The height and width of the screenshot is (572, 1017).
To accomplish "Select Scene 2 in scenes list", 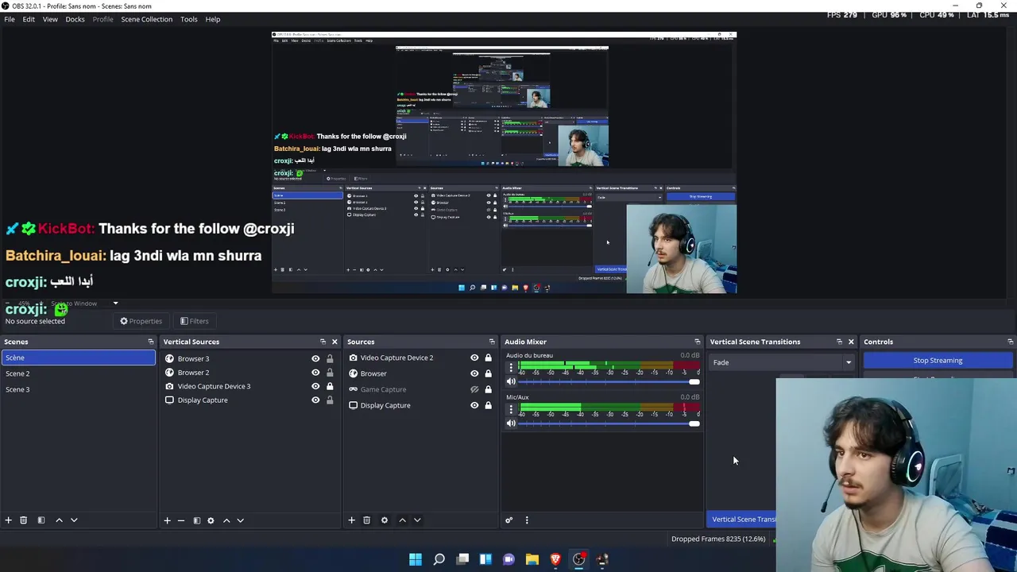I will [x=79, y=373].
